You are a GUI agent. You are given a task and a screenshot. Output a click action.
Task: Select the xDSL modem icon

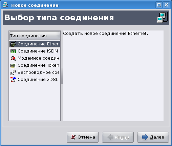coord(13,80)
